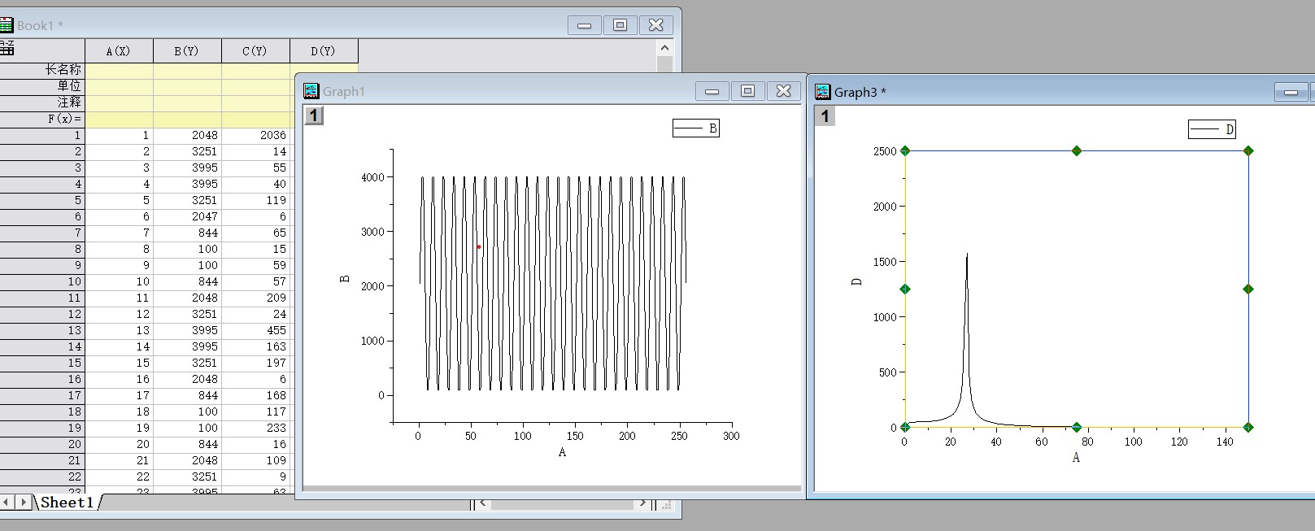
Task: Click the 长名称 row label
Action: tap(42, 70)
